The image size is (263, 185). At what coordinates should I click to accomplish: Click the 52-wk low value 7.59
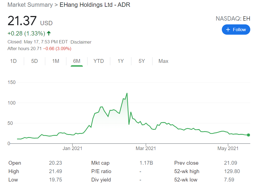coord(229,180)
